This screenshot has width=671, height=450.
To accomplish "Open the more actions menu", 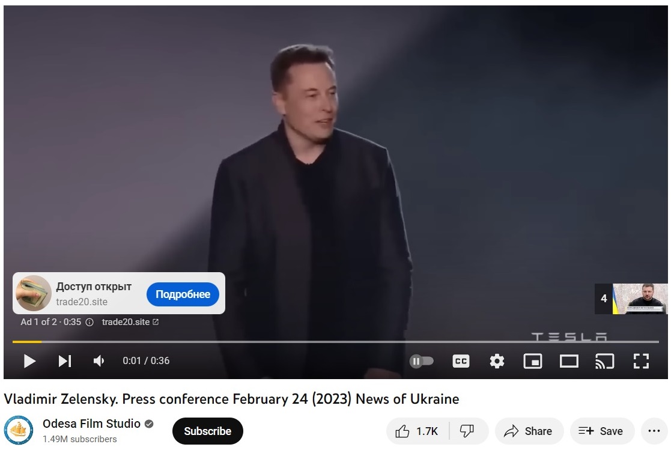I will 654,431.
